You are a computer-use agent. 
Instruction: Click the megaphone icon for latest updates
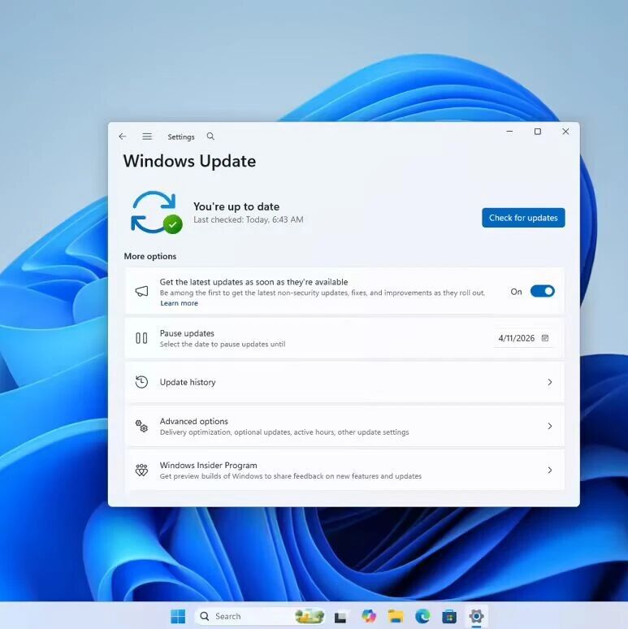[141, 291]
